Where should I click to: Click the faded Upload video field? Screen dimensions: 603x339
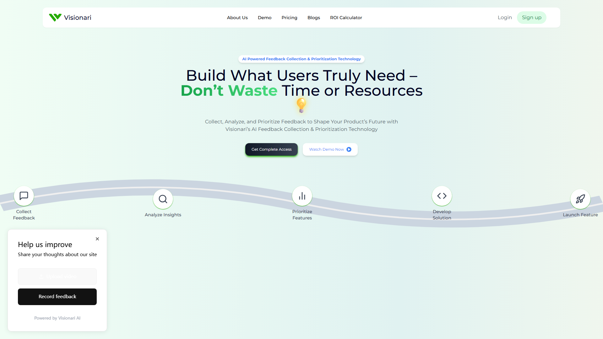[x=57, y=277]
